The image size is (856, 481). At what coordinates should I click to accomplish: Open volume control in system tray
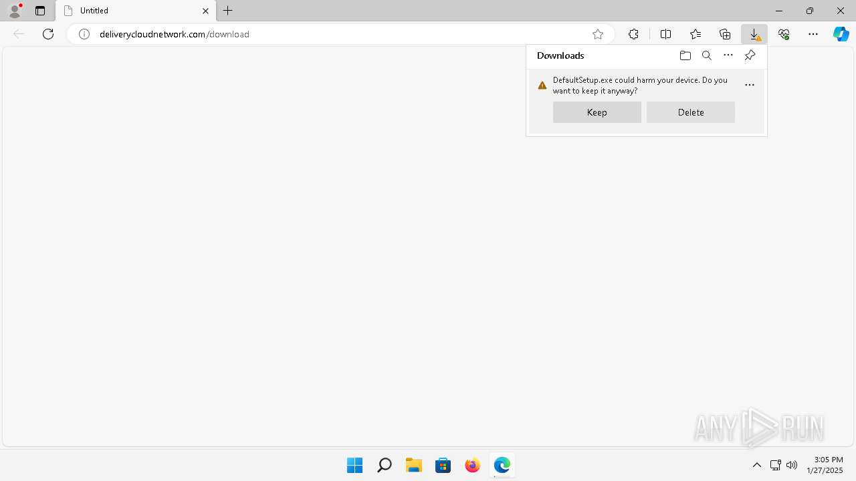point(792,465)
